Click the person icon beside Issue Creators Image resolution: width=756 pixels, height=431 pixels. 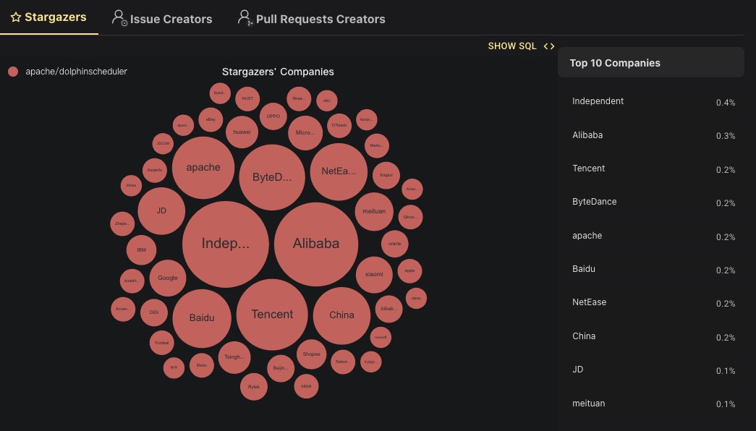point(119,18)
